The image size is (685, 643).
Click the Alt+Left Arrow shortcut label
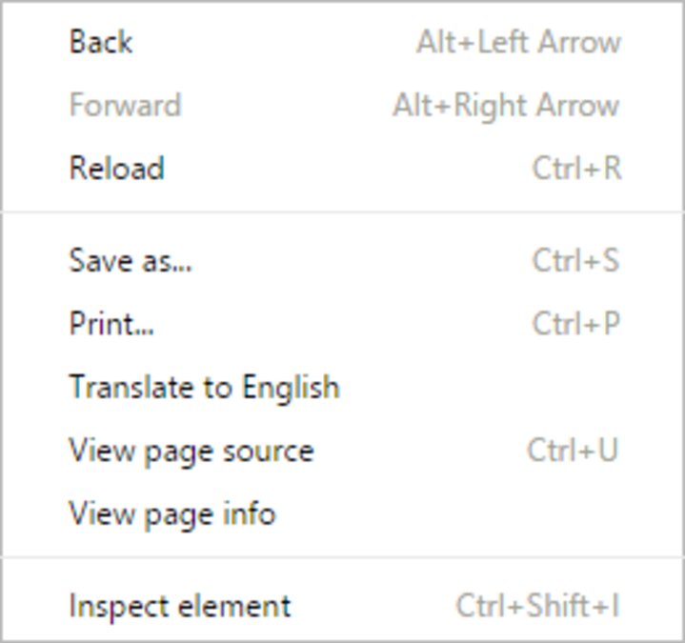(518, 42)
